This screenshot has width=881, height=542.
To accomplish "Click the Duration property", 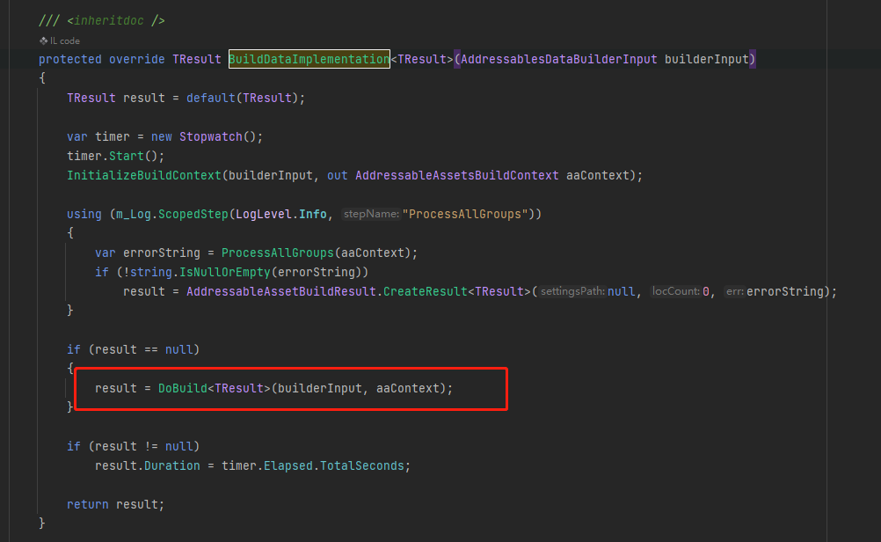I will (x=172, y=466).
